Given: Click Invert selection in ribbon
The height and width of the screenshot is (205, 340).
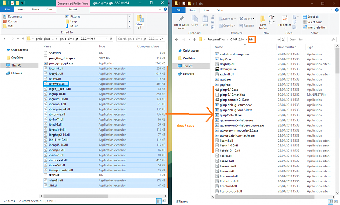Looking at the screenshot, I should [315, 28].
